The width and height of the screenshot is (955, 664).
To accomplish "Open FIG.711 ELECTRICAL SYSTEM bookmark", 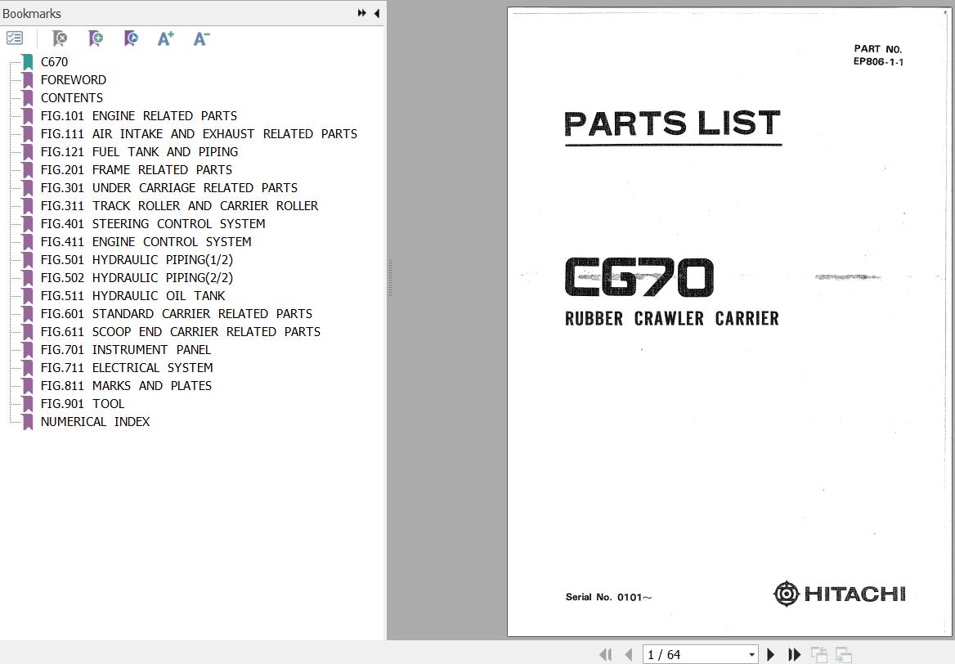I will (127, 368).
